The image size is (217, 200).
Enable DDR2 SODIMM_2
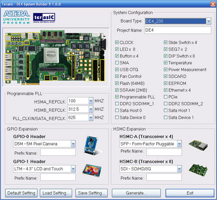tap(165, 103)
